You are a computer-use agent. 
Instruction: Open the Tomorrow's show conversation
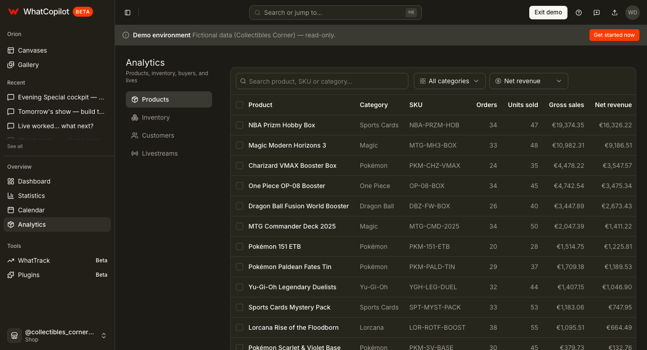(x=58, y=112)
